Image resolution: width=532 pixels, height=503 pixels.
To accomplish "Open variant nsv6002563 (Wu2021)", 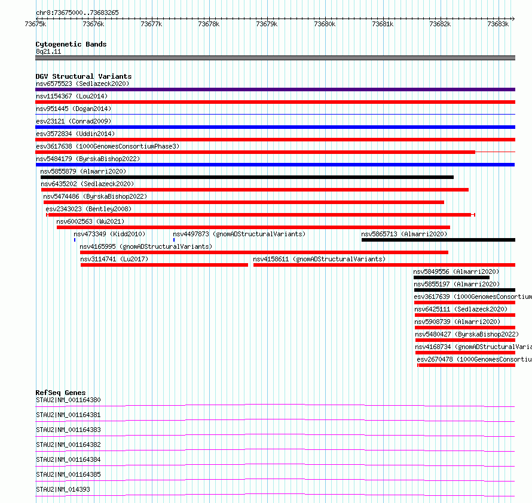I will coord(91,221).
